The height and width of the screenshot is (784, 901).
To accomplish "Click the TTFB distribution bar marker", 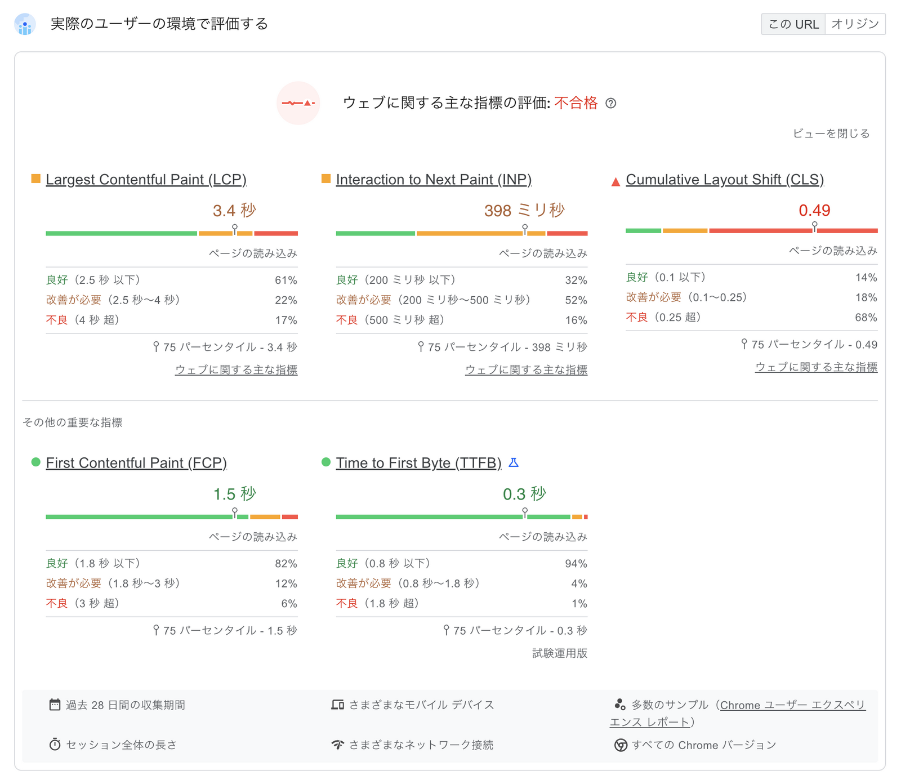I will (525, 513).
